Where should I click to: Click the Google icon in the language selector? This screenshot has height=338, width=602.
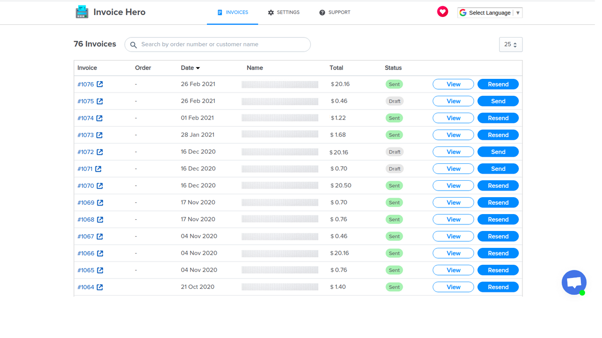[x=463, y=12]
